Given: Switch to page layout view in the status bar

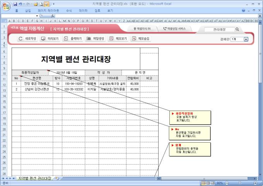Looking at the screenshot, I should click(208, 183).
